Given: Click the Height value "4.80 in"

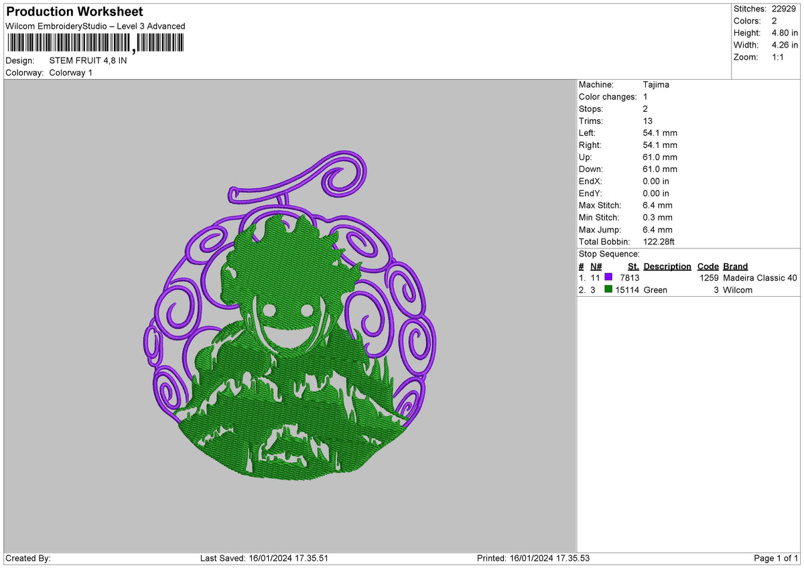Looking at the screenshot, I should click(785, 33).
